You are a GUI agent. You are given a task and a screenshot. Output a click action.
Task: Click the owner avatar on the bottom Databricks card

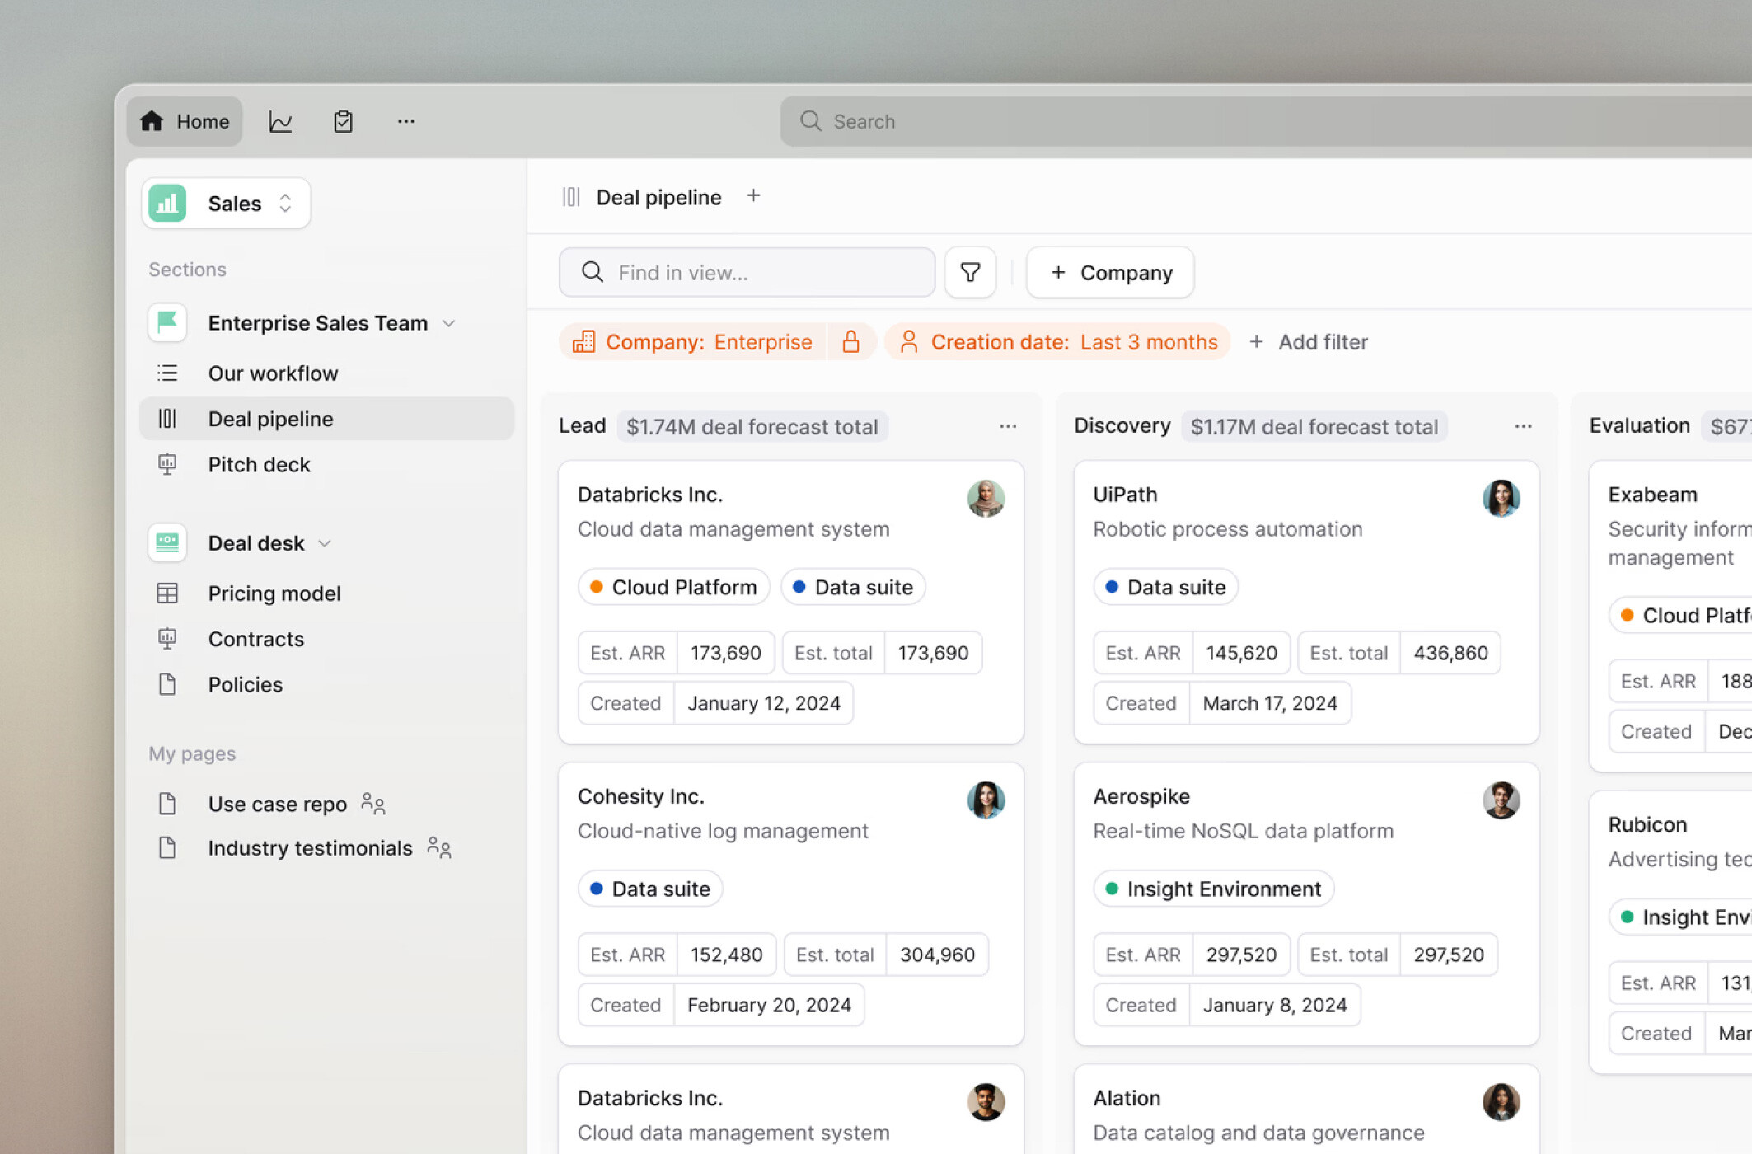pyautogui.click(x=986, y=1101)
